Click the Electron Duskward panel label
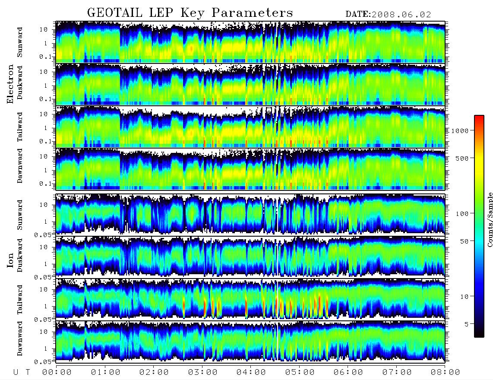This screenshot has height=380, width=493. point(20,83)
